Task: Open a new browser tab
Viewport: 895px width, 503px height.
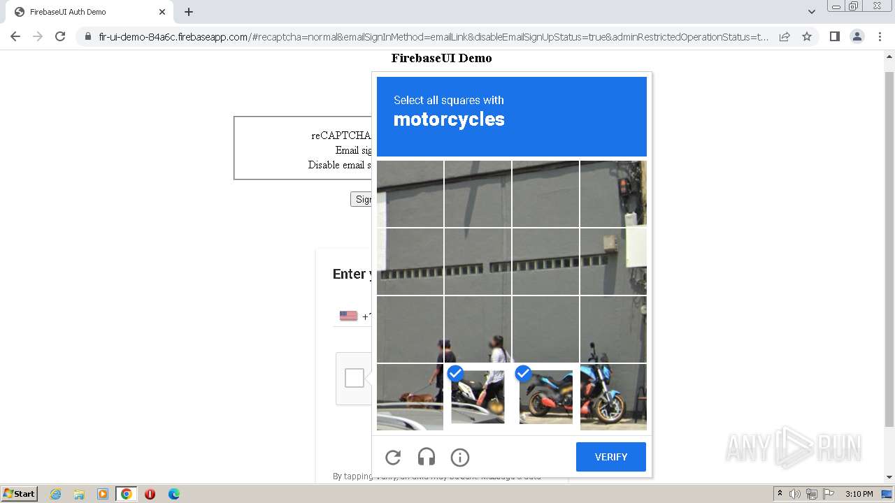Action: pyautogui.click(x=189, y=12)
